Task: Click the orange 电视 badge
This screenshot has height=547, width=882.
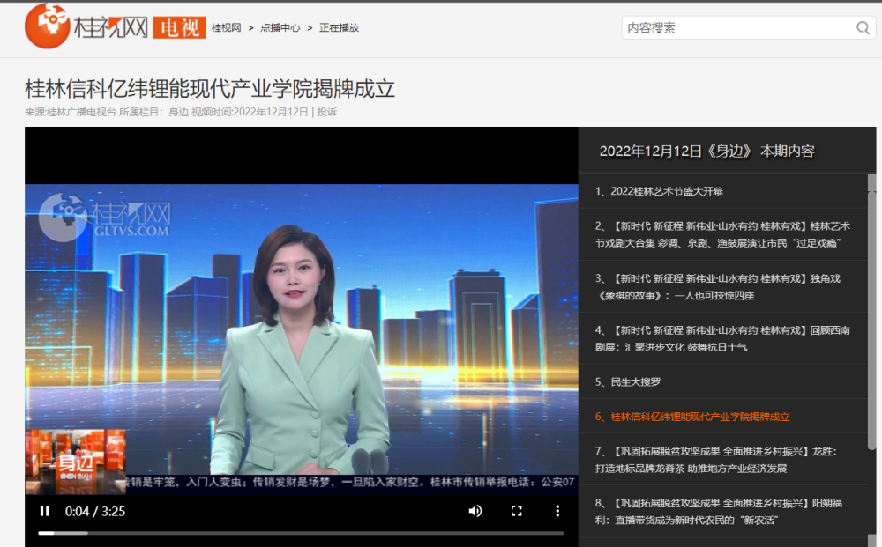Action: point(179,27)
